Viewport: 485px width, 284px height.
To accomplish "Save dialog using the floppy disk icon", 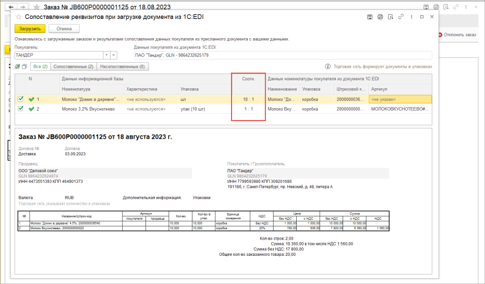I will click(370, 17).
